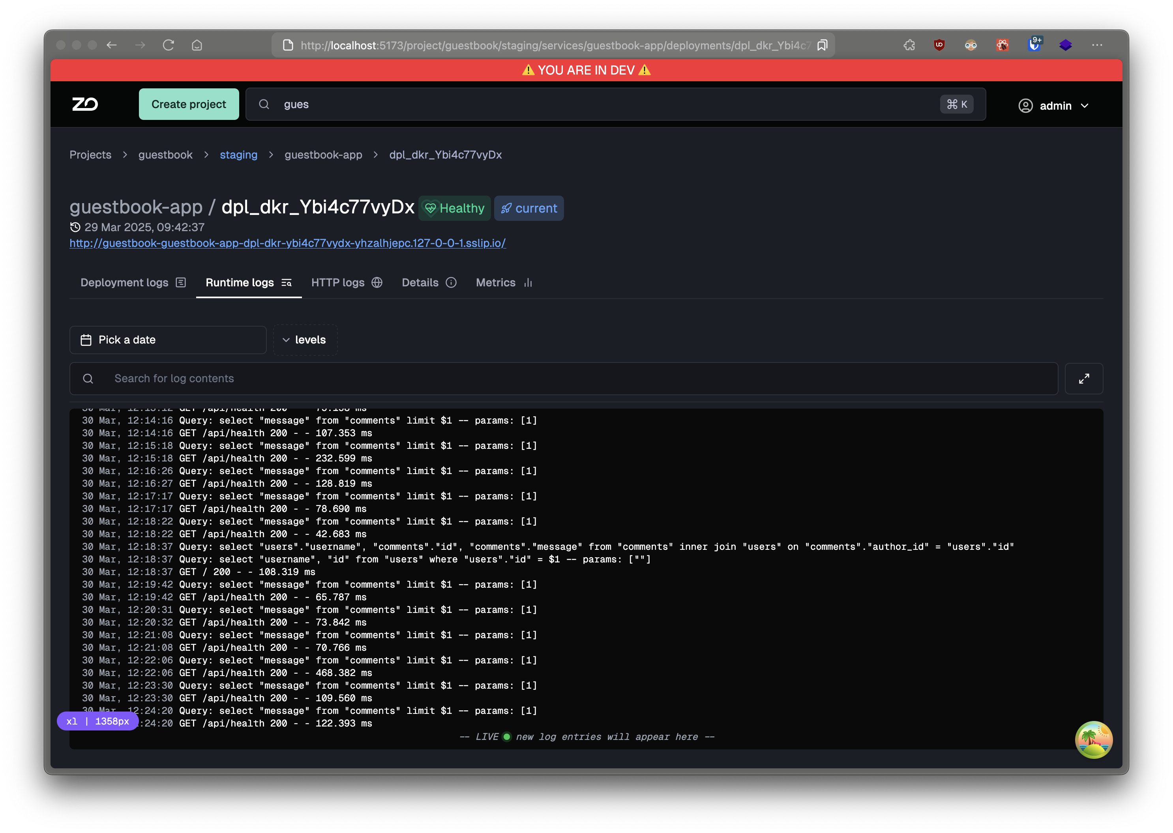Focus the Search for log contents field

pos(564,379)
